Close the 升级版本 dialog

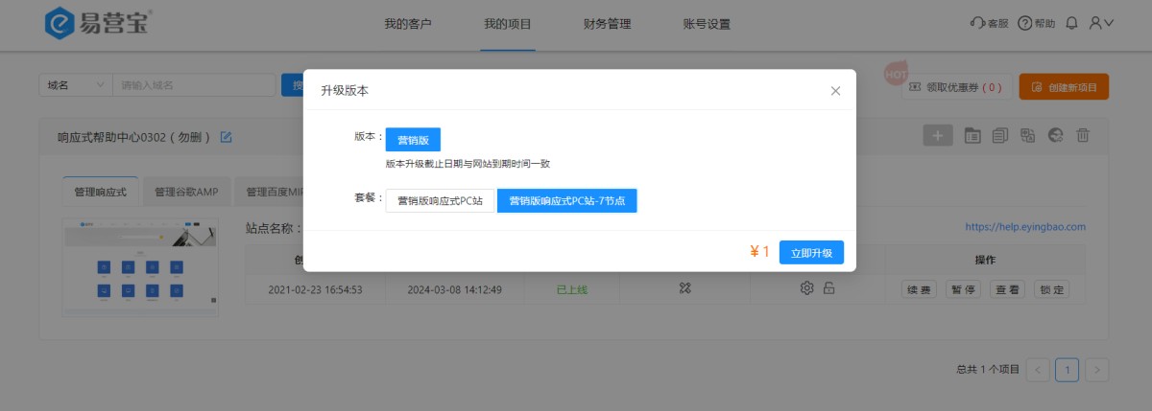click(835, 91)
